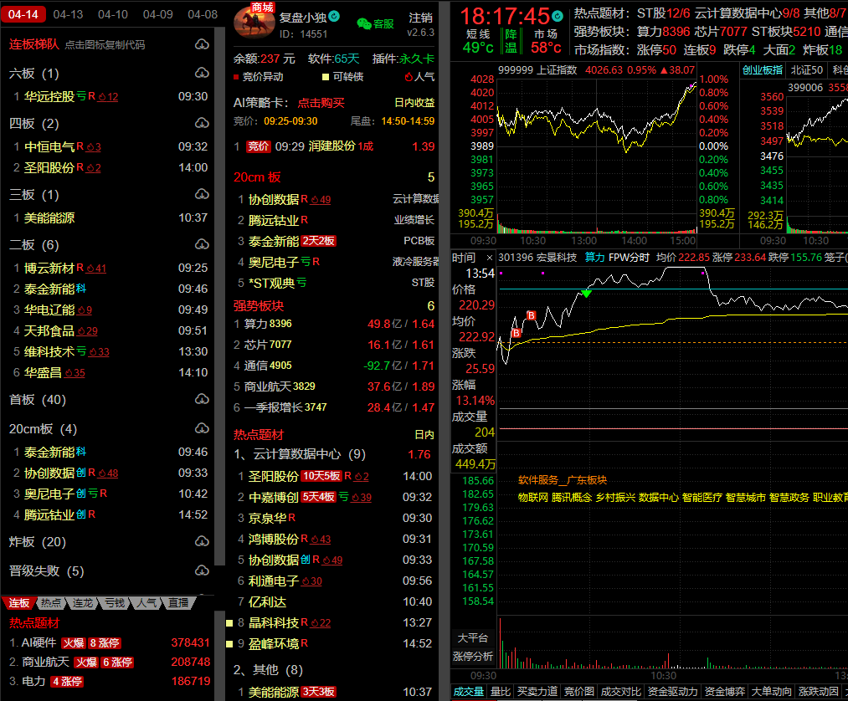Screen dimensions: 848x701
Task: Click the cloud copy icon beside 连板梯队
Action: click(202, 44)
